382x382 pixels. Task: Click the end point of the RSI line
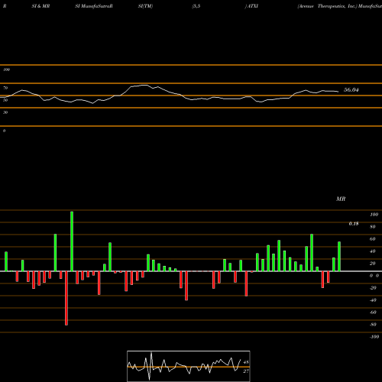coord(338,92)
